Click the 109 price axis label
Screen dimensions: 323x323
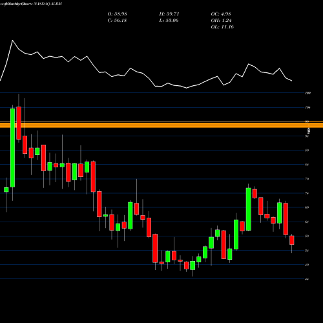[x=307, y=93]
